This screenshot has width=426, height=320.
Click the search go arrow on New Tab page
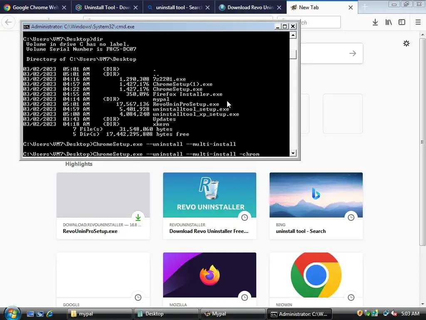click(353, 53)
